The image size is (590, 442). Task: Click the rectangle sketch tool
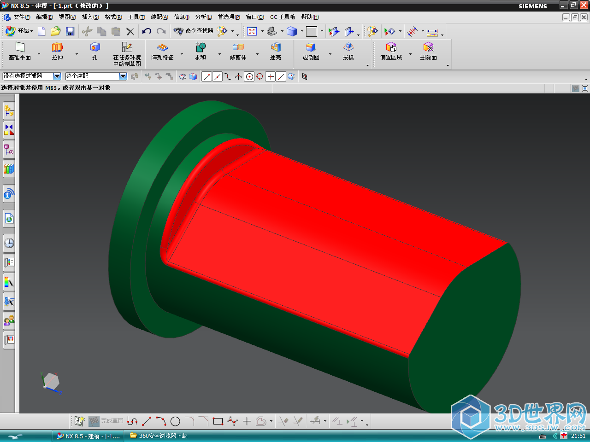coord(218,421)
